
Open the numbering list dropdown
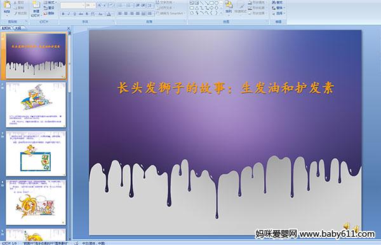coord(129,5)
